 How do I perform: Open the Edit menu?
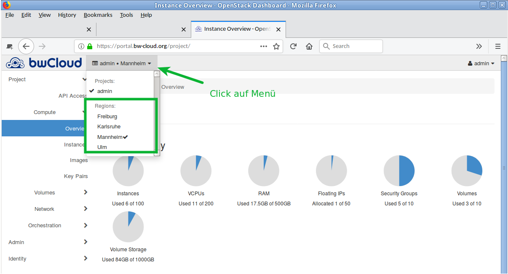[26, 15]
